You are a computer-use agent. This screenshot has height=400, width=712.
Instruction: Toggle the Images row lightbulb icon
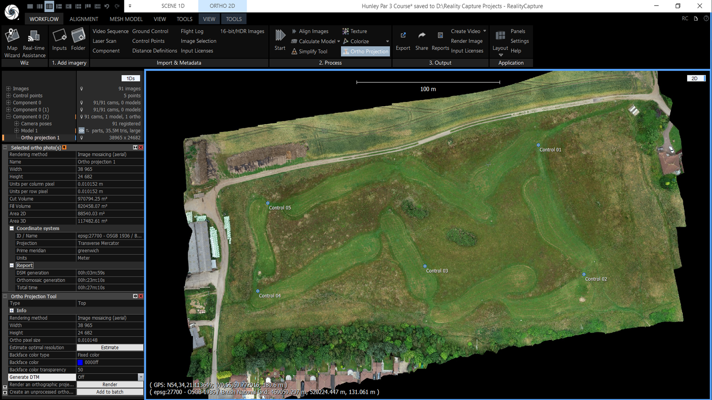point(81,89)
